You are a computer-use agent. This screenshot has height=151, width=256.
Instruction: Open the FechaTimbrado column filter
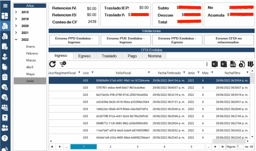coord(184,73)
